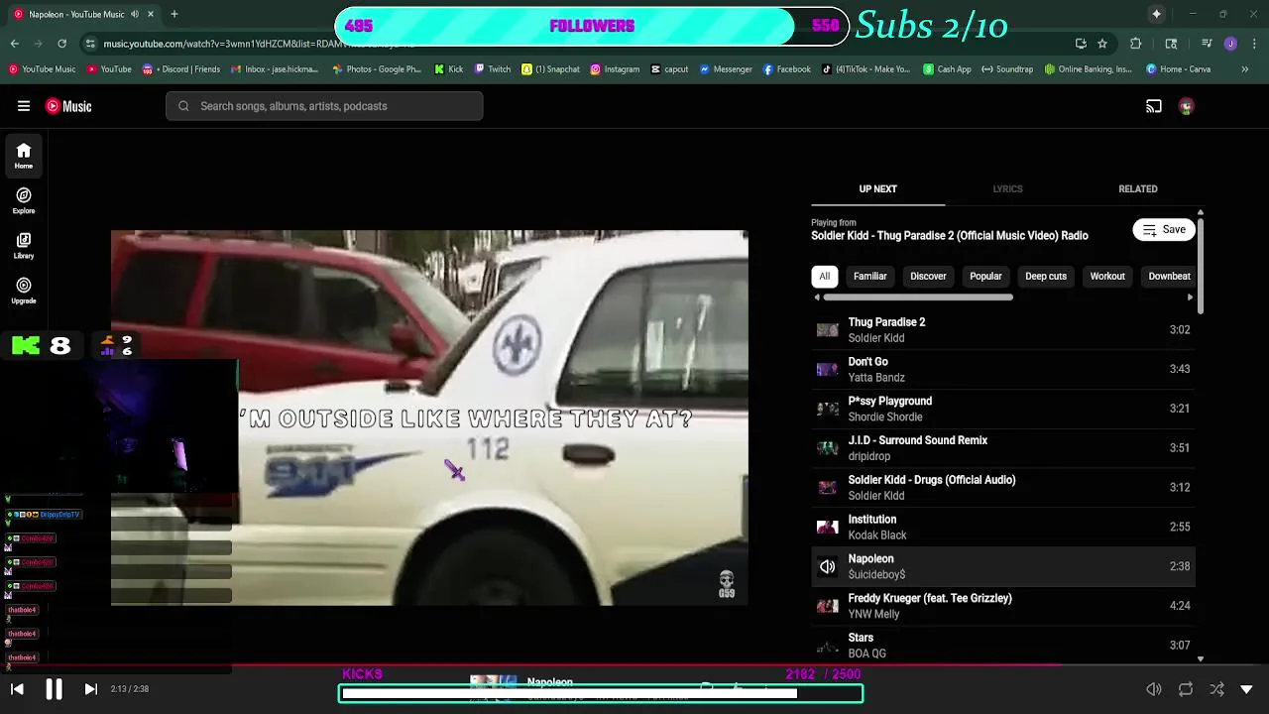
Task: Open the Chrome profile avatar
Action: click(x=1230, y=44)
